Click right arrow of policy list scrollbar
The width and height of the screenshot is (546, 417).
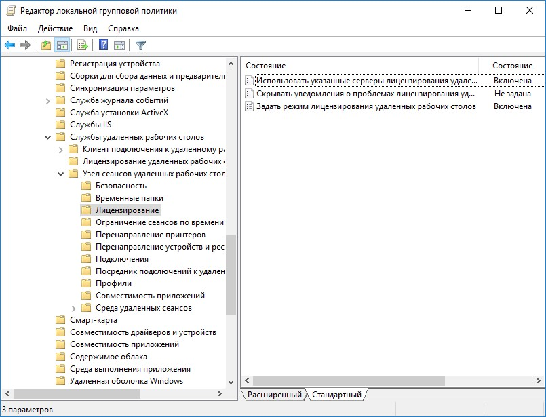click(x=539, y=381)
